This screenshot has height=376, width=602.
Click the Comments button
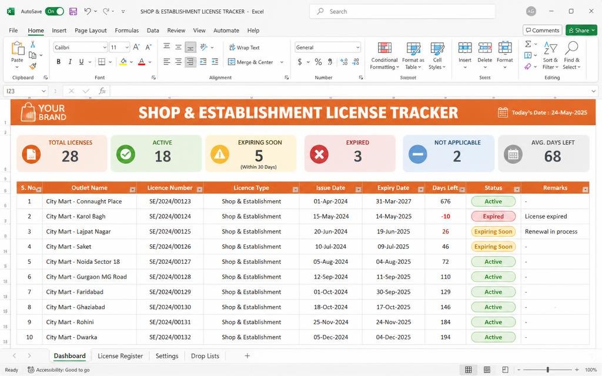point(543,31)
